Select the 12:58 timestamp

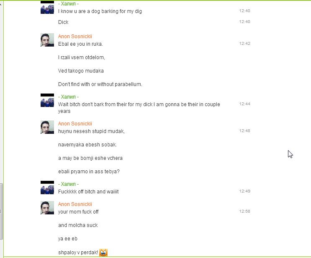click(244, 211)
